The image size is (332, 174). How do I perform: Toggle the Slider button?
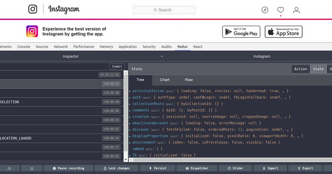click(x=235, y=168)
